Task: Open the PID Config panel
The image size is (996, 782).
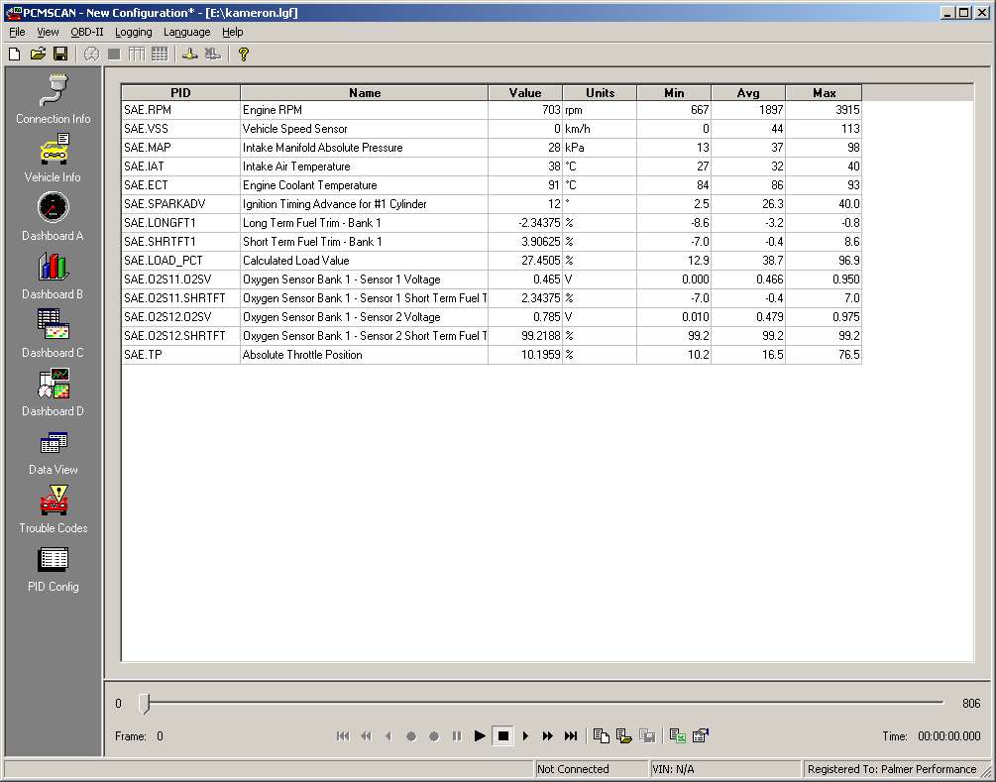Action: click(54, 567)
